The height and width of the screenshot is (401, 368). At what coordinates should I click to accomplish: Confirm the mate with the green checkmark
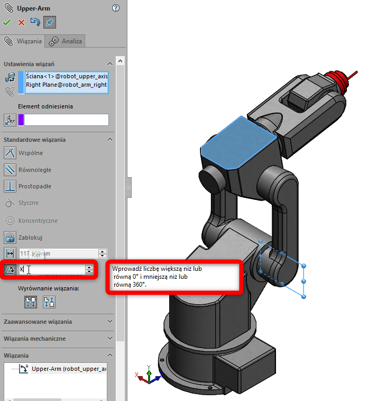(7, 23)
